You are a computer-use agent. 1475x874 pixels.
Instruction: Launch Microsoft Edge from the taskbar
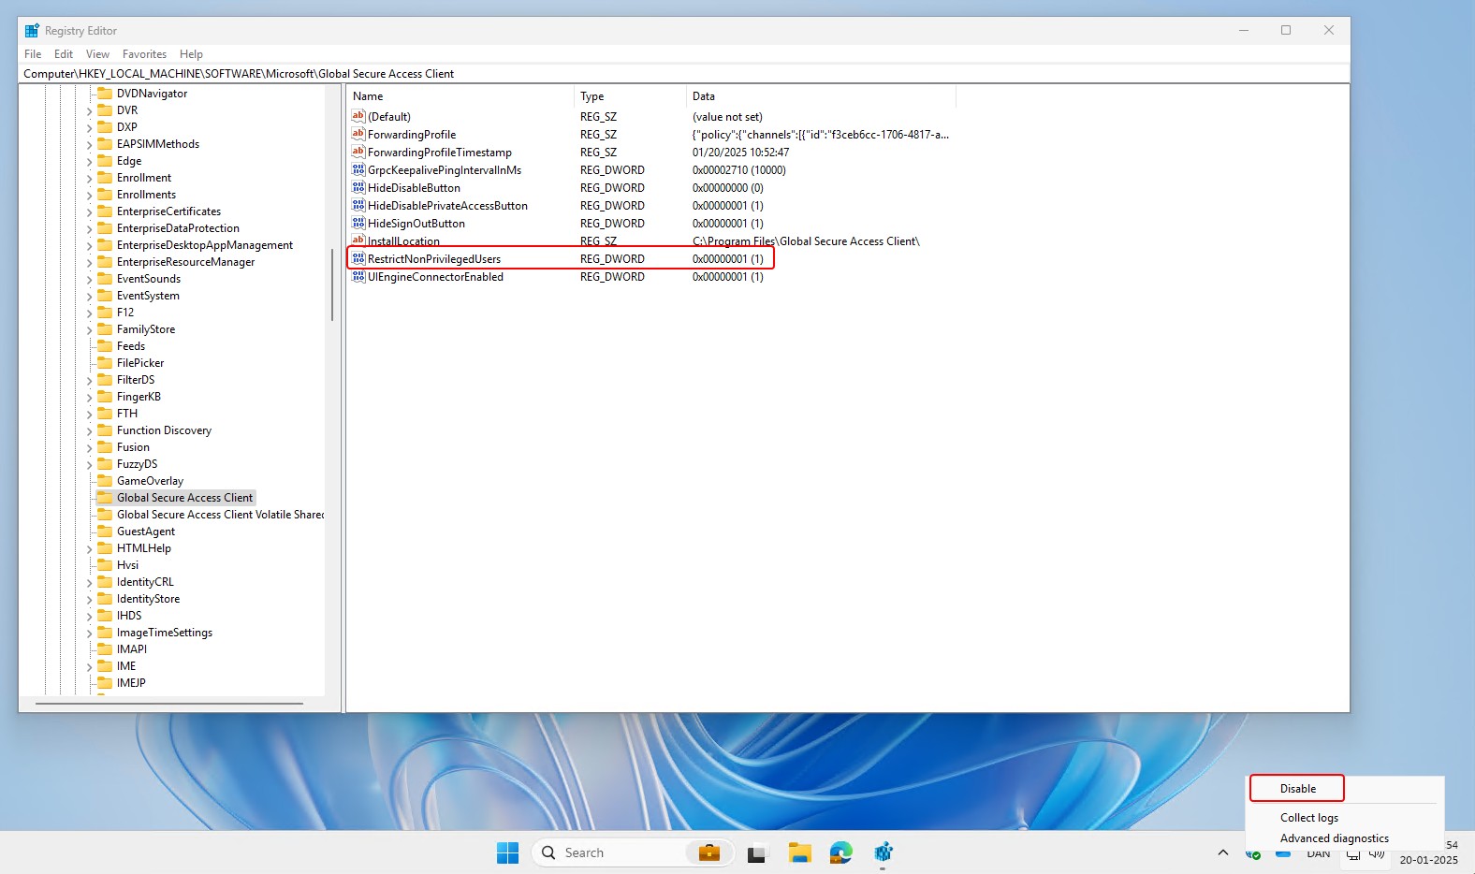pyautogui.click(x=841, y=852)
